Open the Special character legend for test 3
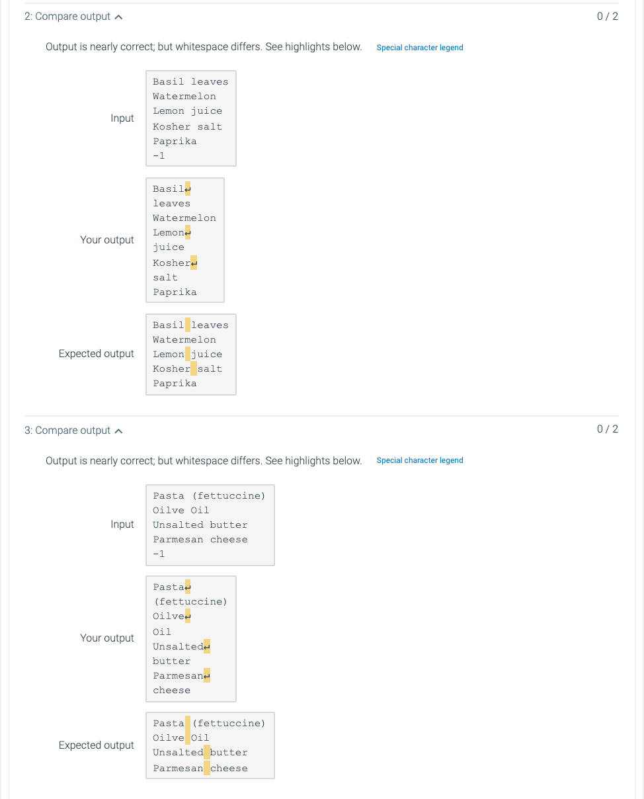 pos(420,460)
